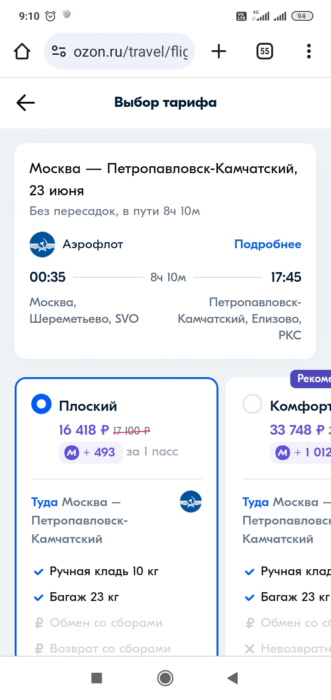Tap the 16 418 ₽ price of Плоский
The width and height of the screenshot is (331, 700).
(x=84, y=430)
